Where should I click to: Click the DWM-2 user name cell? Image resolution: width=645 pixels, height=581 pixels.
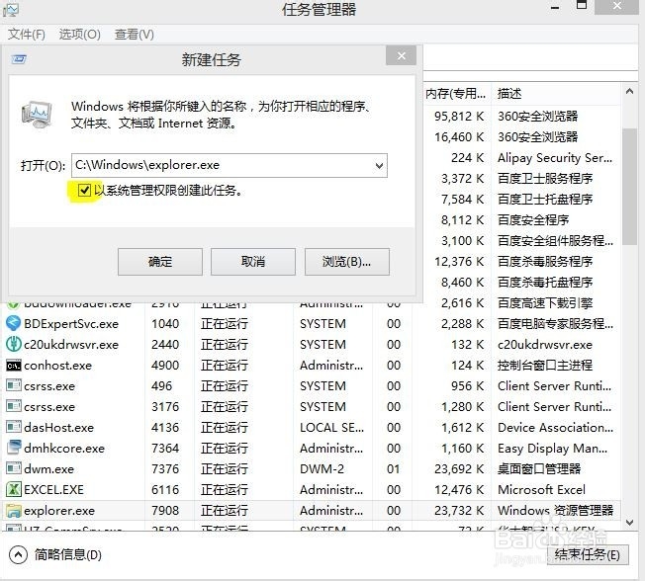322,468
